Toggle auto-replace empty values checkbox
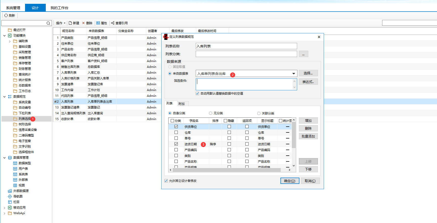437x223 pixels. tap(198, 94)
